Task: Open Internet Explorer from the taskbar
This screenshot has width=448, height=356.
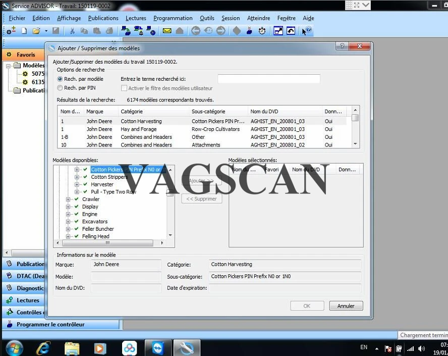Action: tap(43, 348)
